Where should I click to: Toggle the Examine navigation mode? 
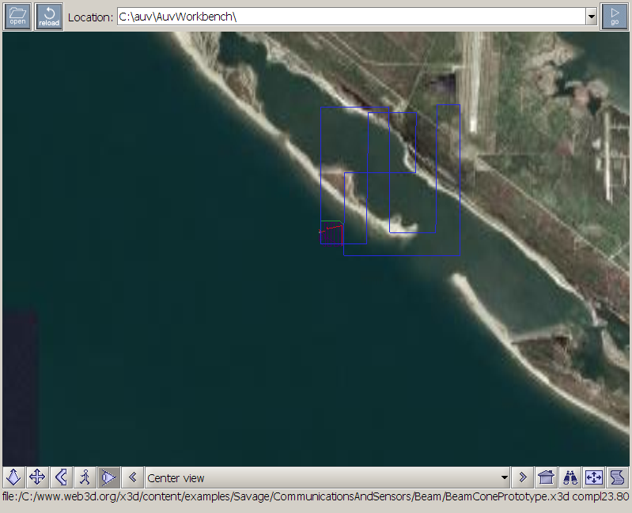point(108,477)
